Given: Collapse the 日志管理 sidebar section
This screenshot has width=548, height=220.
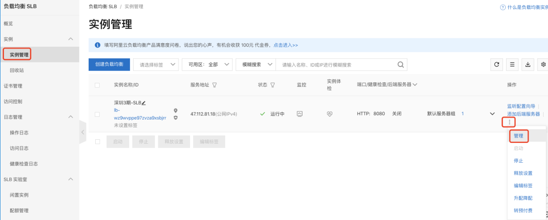Looking at the screenshot, I should pos(71,117).
